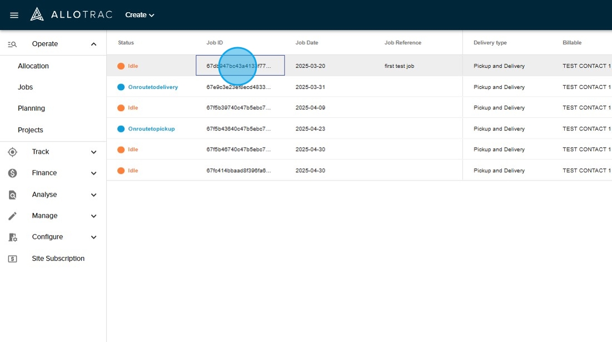This screenshot has width=612, height=342.
Task: Click the Analyse magnifier icon
Action: click(x=12, y=195)
